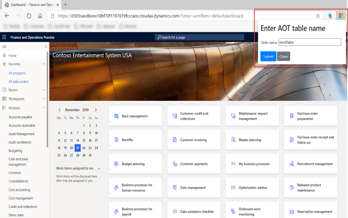The height and width of the screenshot is (218, 348).
Task: Collapse the Favorites section in the sidebar
Action: [x=43, y=64]
